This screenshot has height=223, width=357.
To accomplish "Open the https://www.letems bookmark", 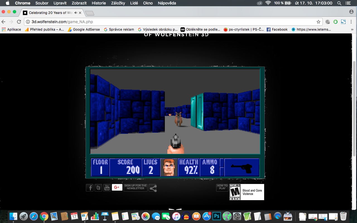I will click(x=311, y=29).
